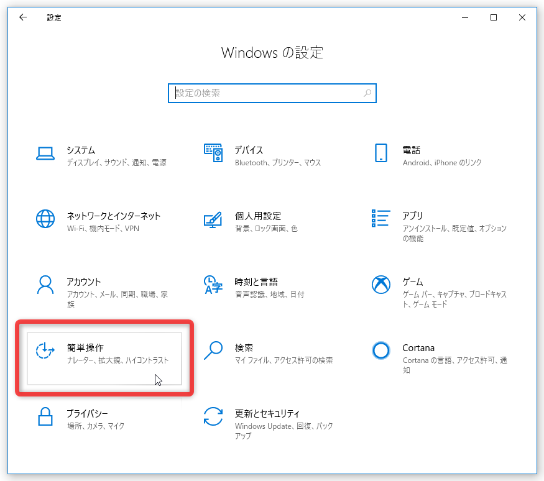Screen dimensions: 544x481
Task: Click the デバイス category title
Action: [249, 150]
